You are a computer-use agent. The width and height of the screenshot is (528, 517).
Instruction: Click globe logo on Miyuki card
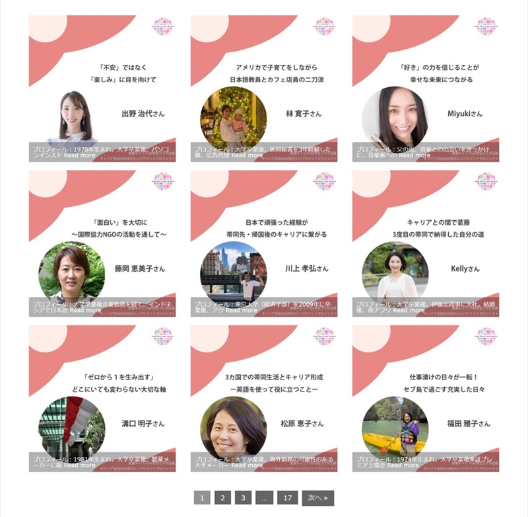pos(486,26)
